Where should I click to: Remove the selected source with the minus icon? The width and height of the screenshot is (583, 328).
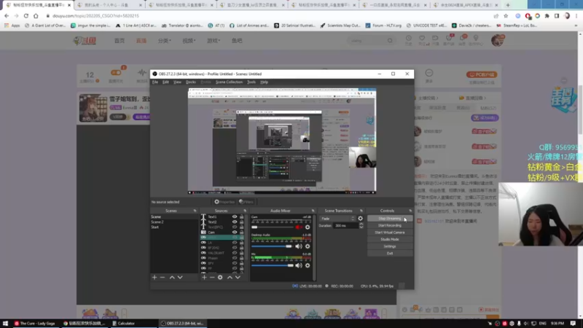point(212,278)
